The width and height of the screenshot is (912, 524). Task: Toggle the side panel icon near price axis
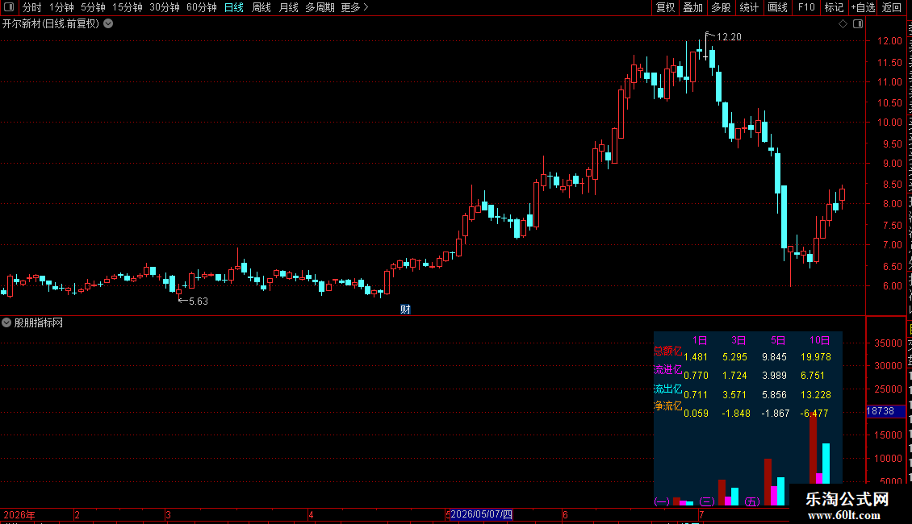(x=858, y=24)
